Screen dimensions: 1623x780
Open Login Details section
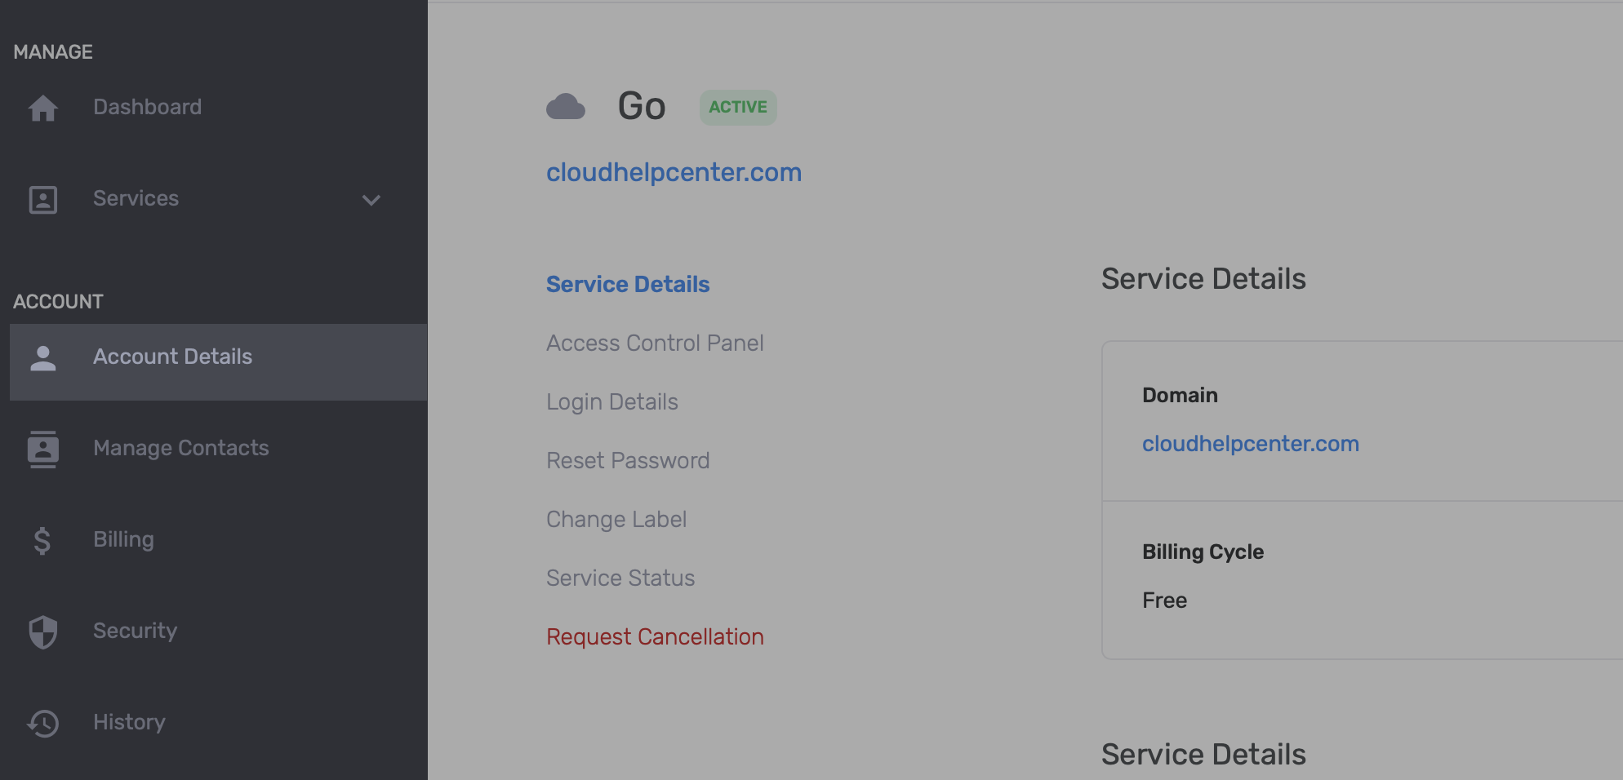pyautogui.click(x=612, y=402)
